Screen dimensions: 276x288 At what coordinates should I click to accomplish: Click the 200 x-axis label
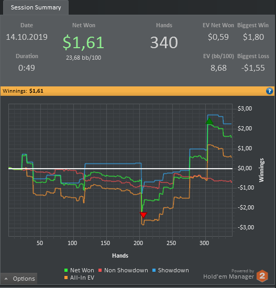(138, 243)
